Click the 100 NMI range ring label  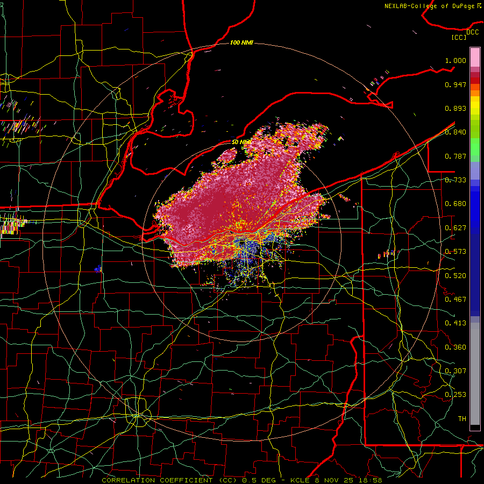point(241,42)
